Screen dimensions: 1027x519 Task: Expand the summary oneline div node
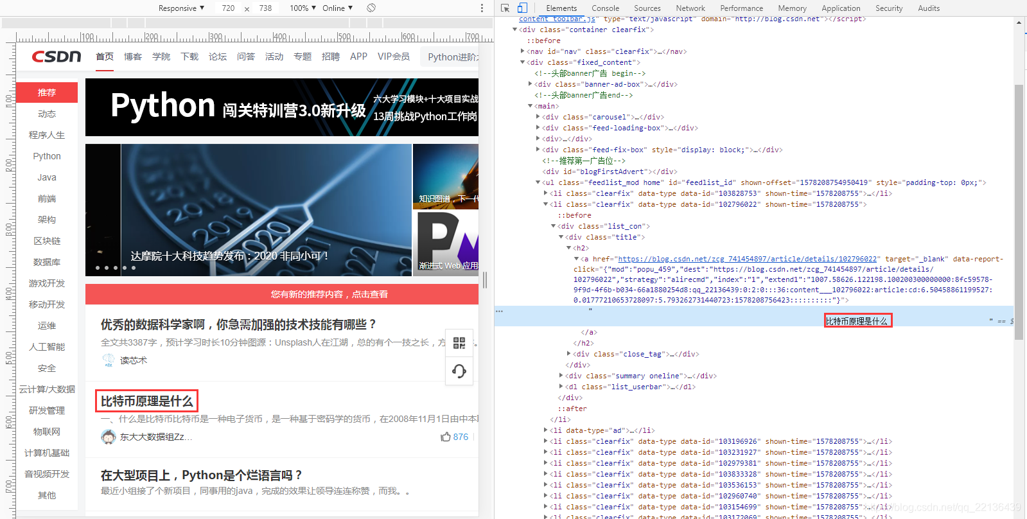pyautogui.click(x=561, y=376)
